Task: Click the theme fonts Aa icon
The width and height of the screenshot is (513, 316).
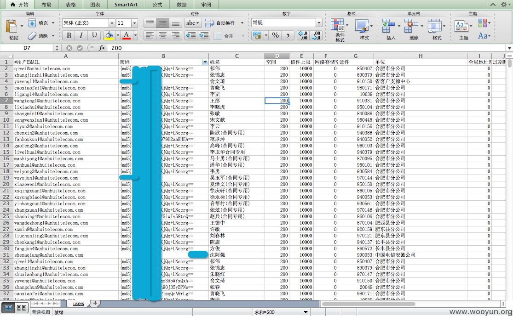Action: point(482,35)
